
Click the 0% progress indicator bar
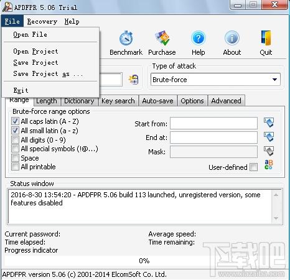144,261
